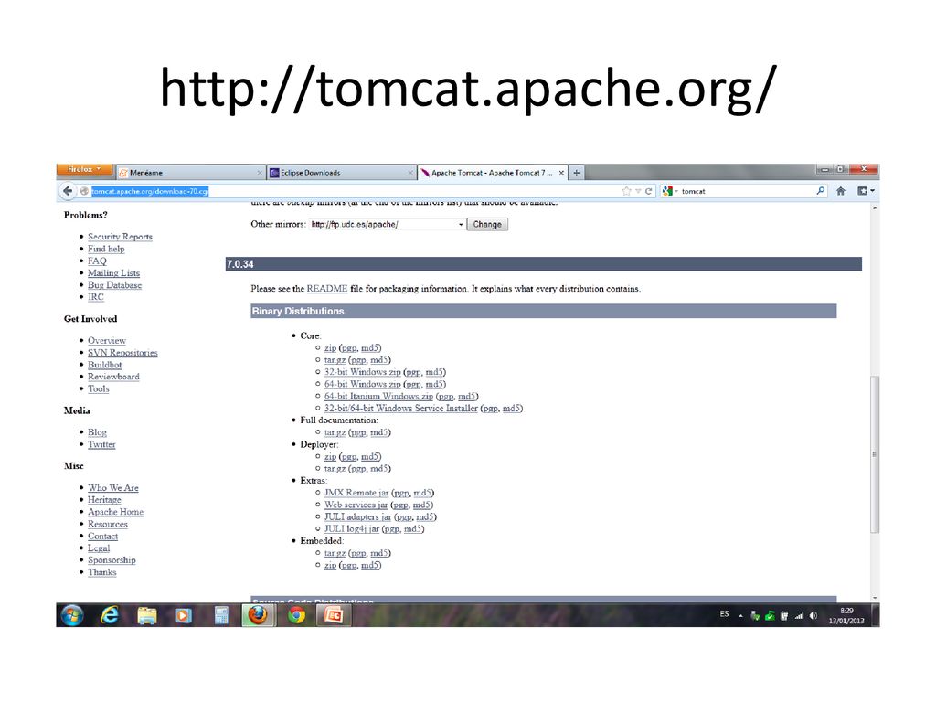Open Thanks link under Misc
This screenshot has height=702, width=936.
tap(102, 572)
